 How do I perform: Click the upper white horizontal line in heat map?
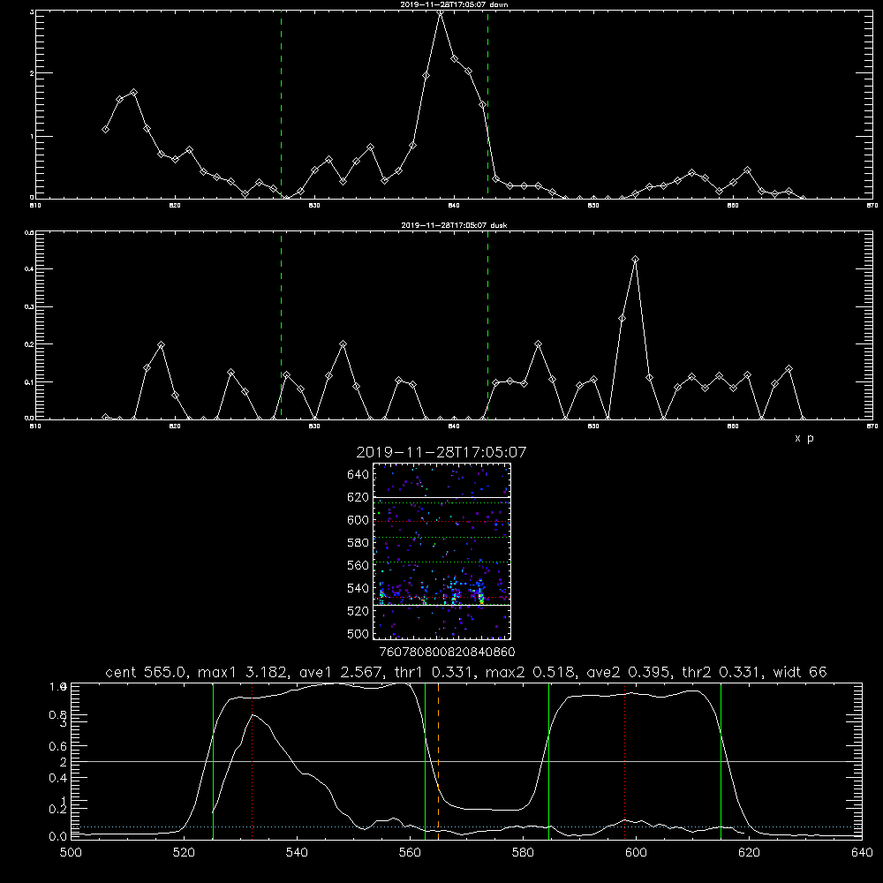441,497
